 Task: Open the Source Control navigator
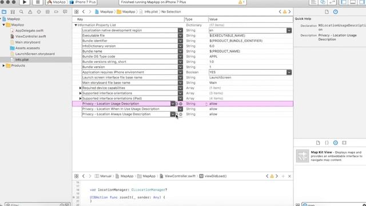[x=13, y=11]
